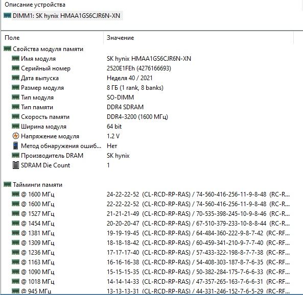303x295 pixels.
Task: Select the Имя модуля field label
Action: (38, 59)
